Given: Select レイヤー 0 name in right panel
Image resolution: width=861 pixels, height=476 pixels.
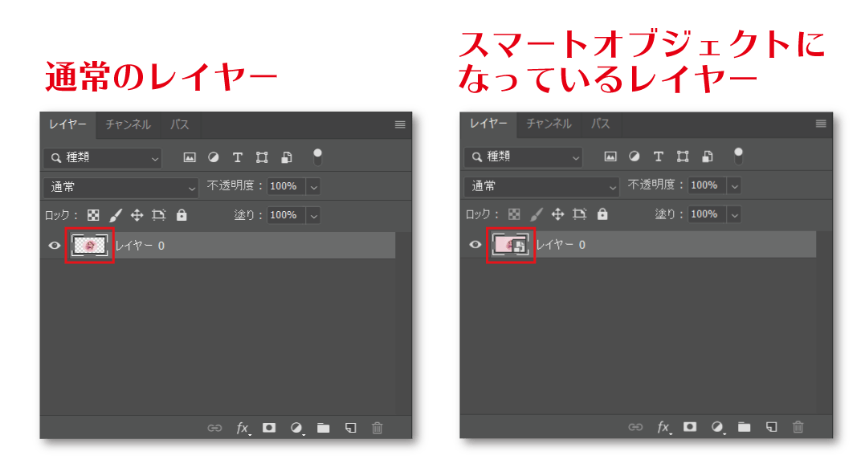Looking at the screenshot, I should coord(561,244).
